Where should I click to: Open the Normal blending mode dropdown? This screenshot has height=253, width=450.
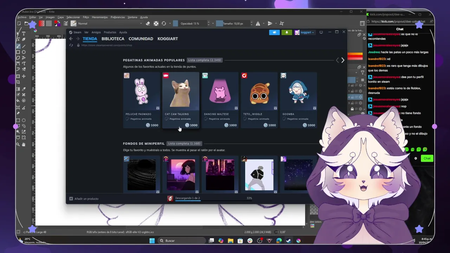110,24
